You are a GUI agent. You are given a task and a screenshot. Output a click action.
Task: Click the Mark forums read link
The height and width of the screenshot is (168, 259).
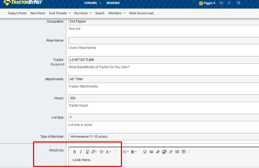pos(141,13)
